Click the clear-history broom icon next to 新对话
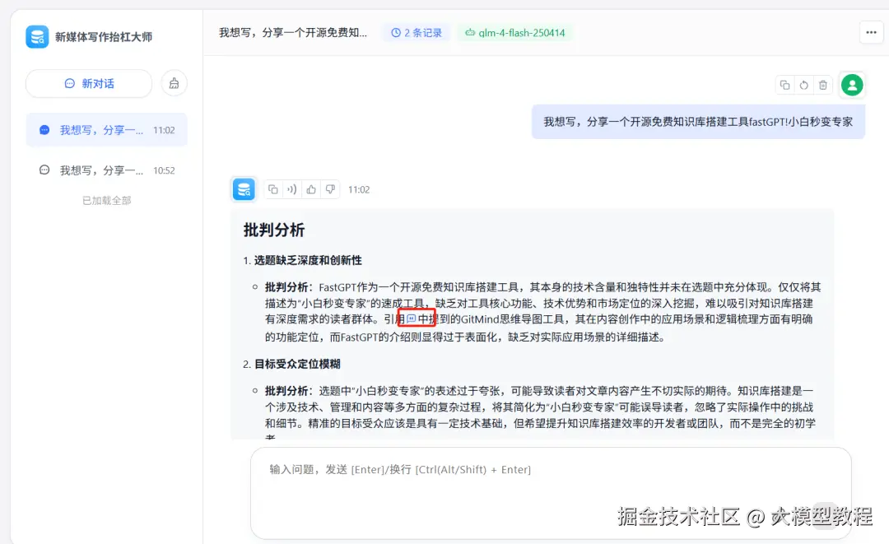This screenshot has width=889, height=544. click(174, 84)
